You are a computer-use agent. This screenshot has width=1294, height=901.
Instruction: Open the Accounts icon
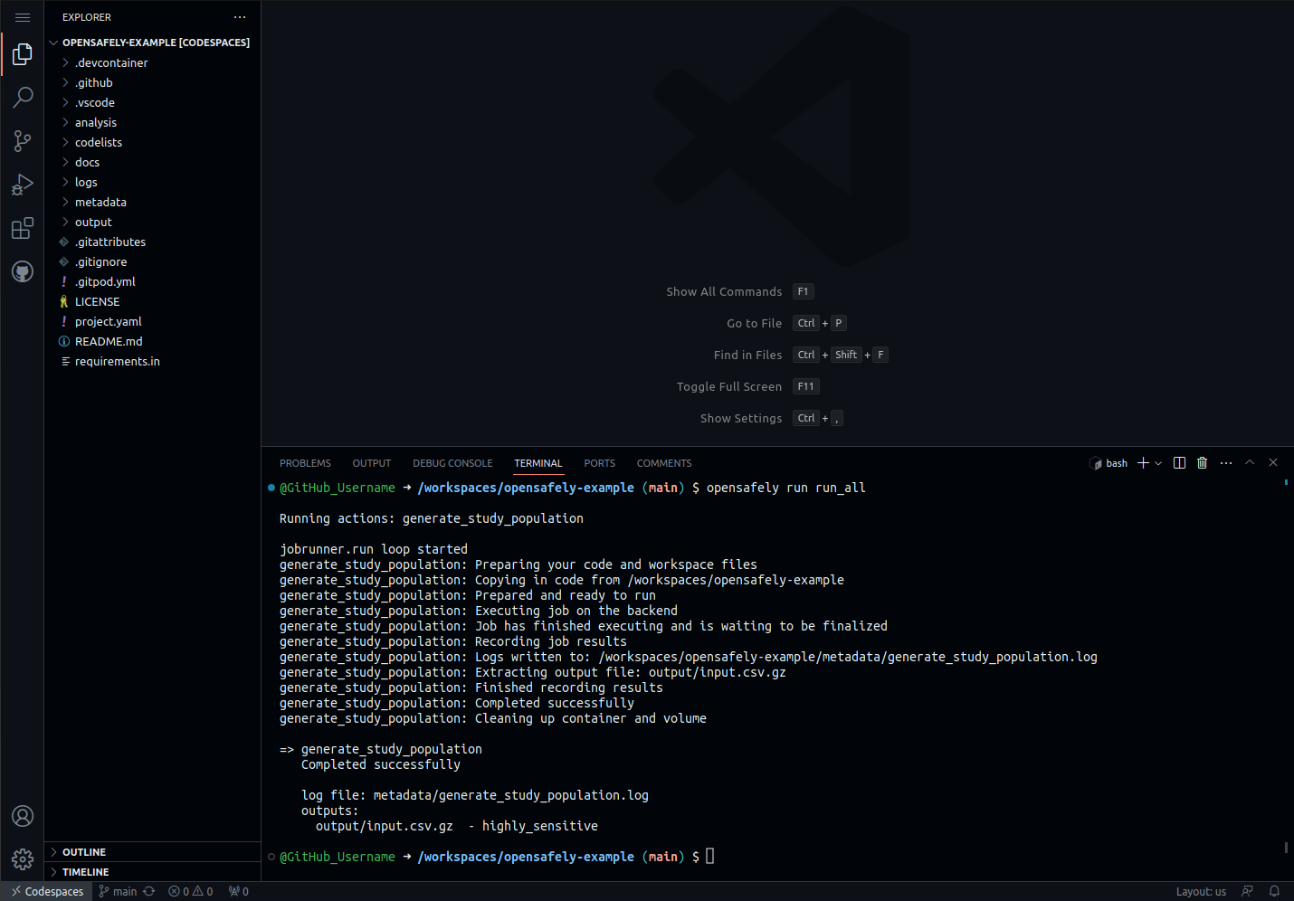pos(23,816)
